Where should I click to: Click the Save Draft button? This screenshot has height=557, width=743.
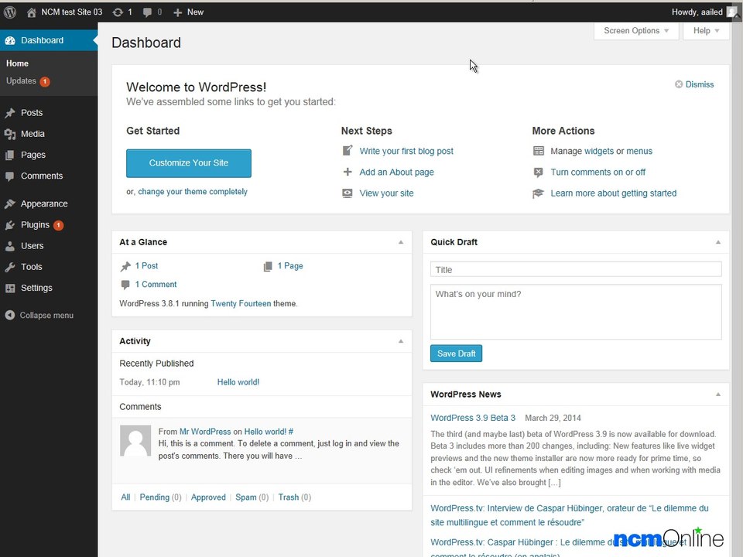456,354
